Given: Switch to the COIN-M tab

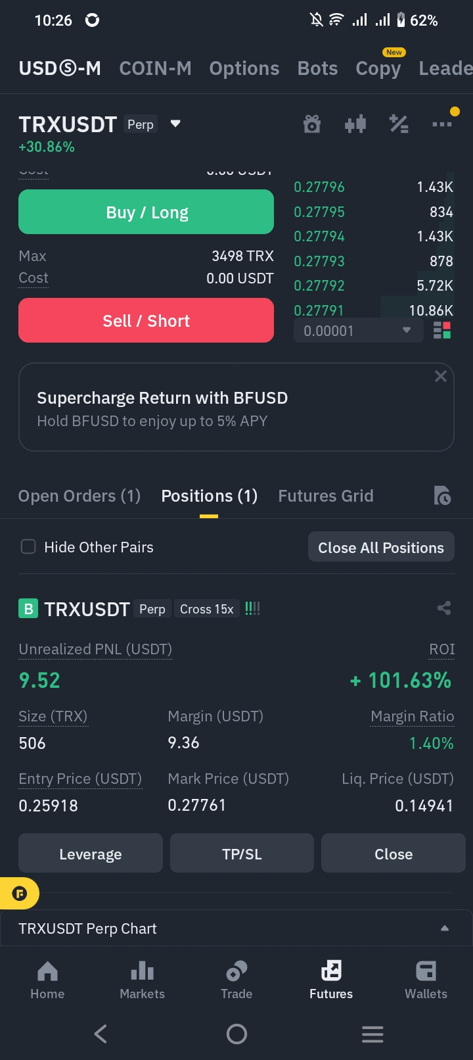Looking at the screenshot, I should coord(156,68).
